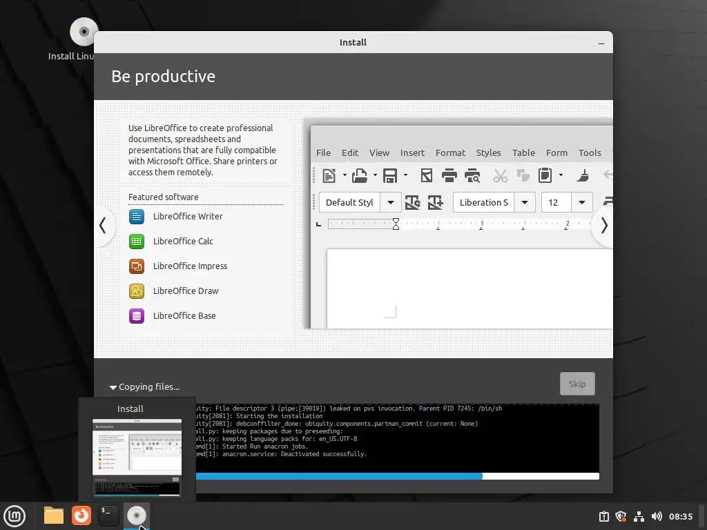Click the Cut scissors icon in slide

[x=500, y=175]
